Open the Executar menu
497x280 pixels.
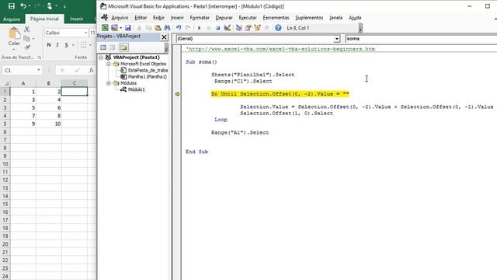[x=248, y=18]
